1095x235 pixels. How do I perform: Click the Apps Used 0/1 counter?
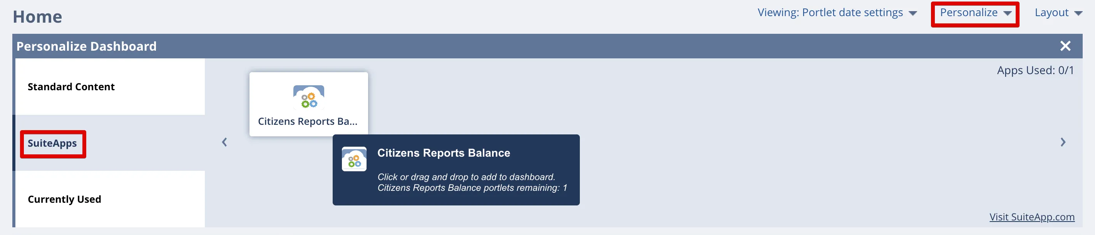tap(1035, 70)
